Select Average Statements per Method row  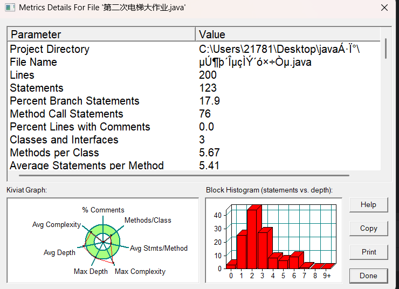[195, 165]
